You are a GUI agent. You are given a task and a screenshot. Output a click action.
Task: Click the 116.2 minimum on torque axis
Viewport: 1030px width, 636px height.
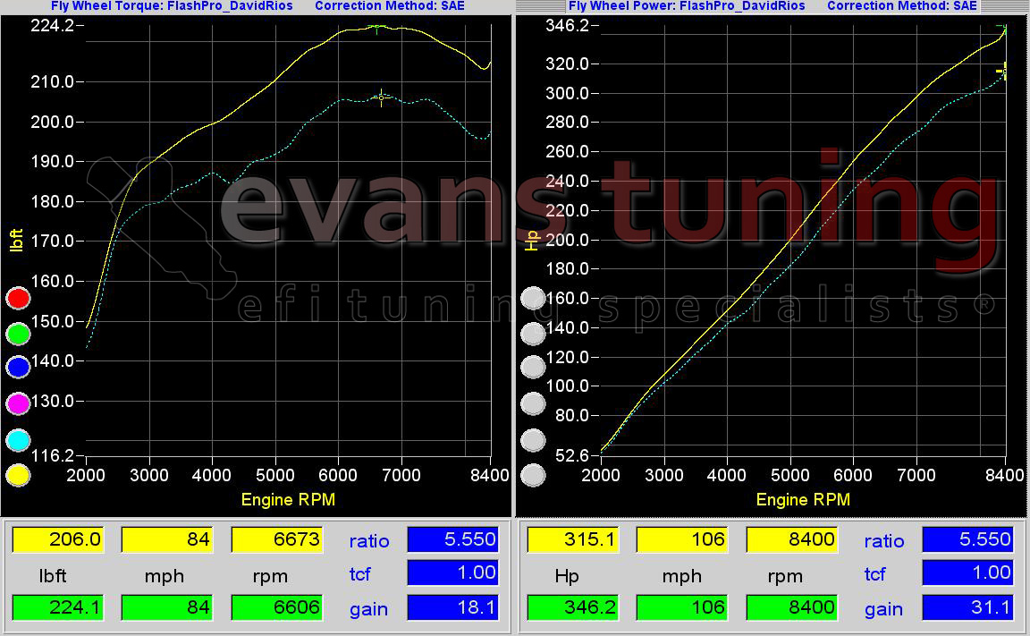pyautogui.click(x=52, y=455)
